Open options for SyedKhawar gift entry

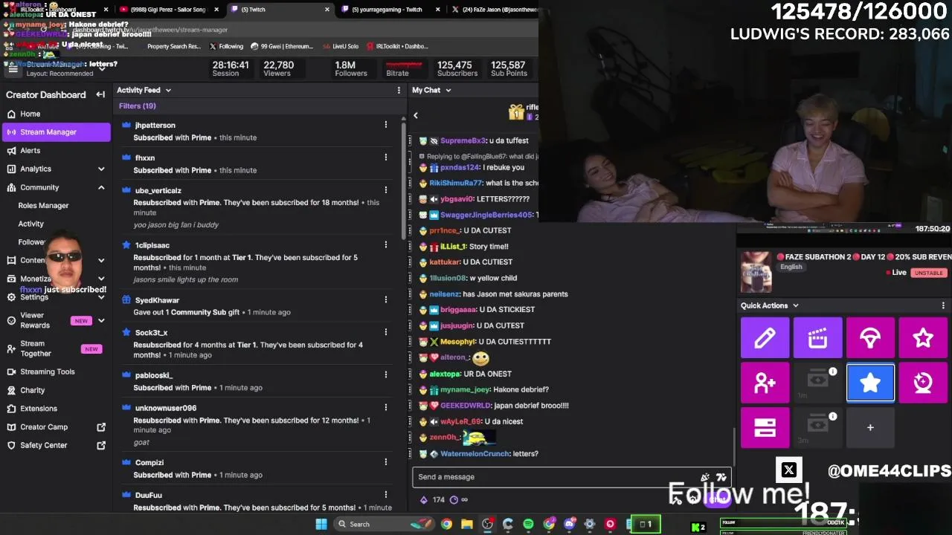[x=385, y=299]
